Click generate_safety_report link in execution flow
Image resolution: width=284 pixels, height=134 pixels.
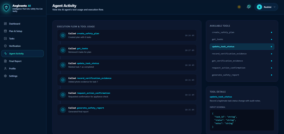(x=91, y=108)
